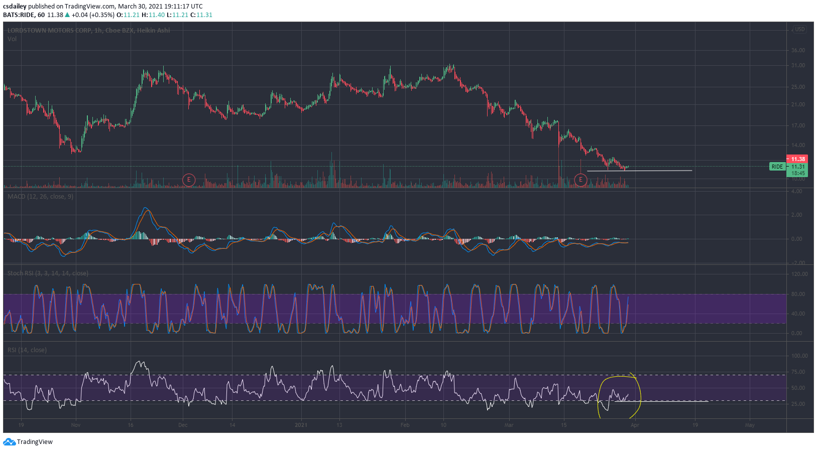Open the Stoch RSI (3, 3, 14, 14, close) legend

click(48, 273)
